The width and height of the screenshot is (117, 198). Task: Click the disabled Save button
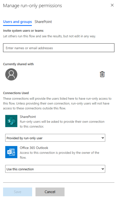coord(18,192)
